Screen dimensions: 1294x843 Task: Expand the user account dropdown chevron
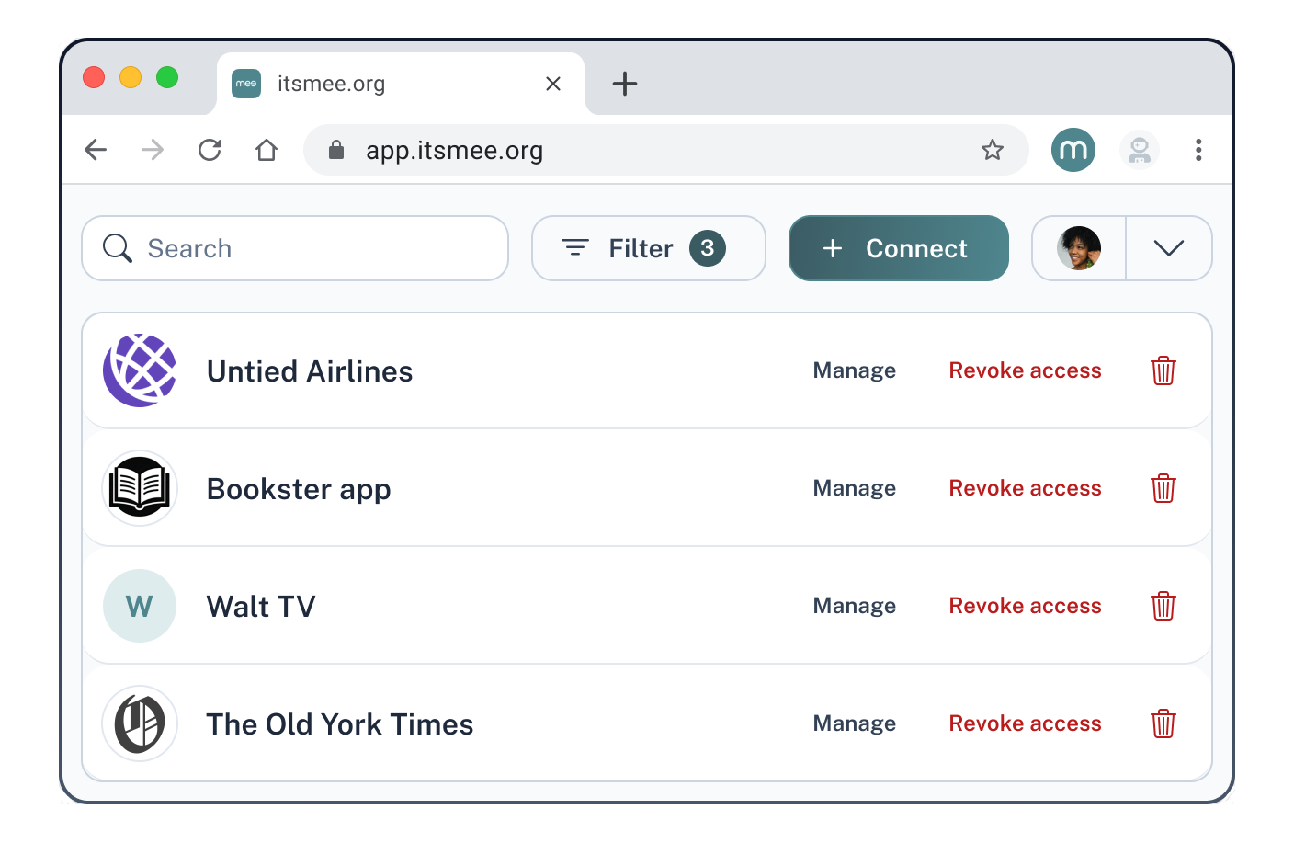pos(1169,248)
